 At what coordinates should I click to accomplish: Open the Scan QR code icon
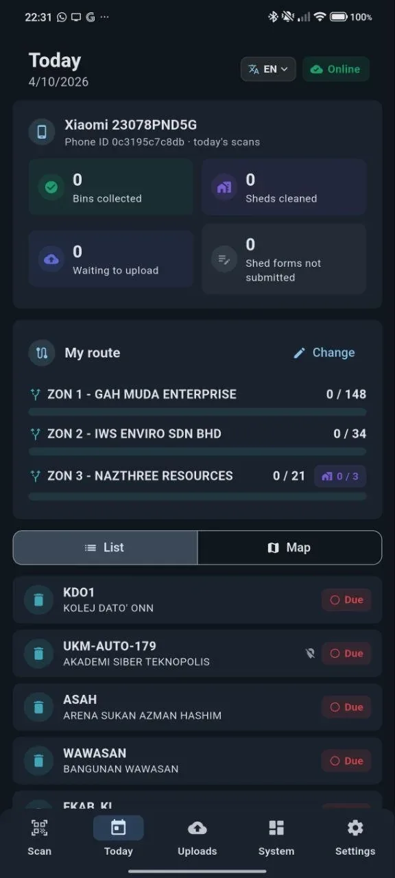[x=39, y=827]
